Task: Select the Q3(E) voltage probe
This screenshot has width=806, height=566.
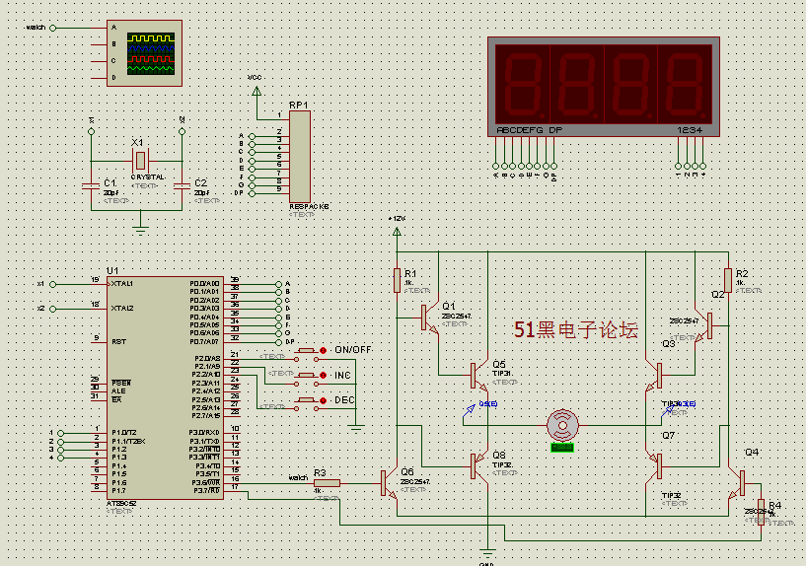Action: click(x=668, y=410)
